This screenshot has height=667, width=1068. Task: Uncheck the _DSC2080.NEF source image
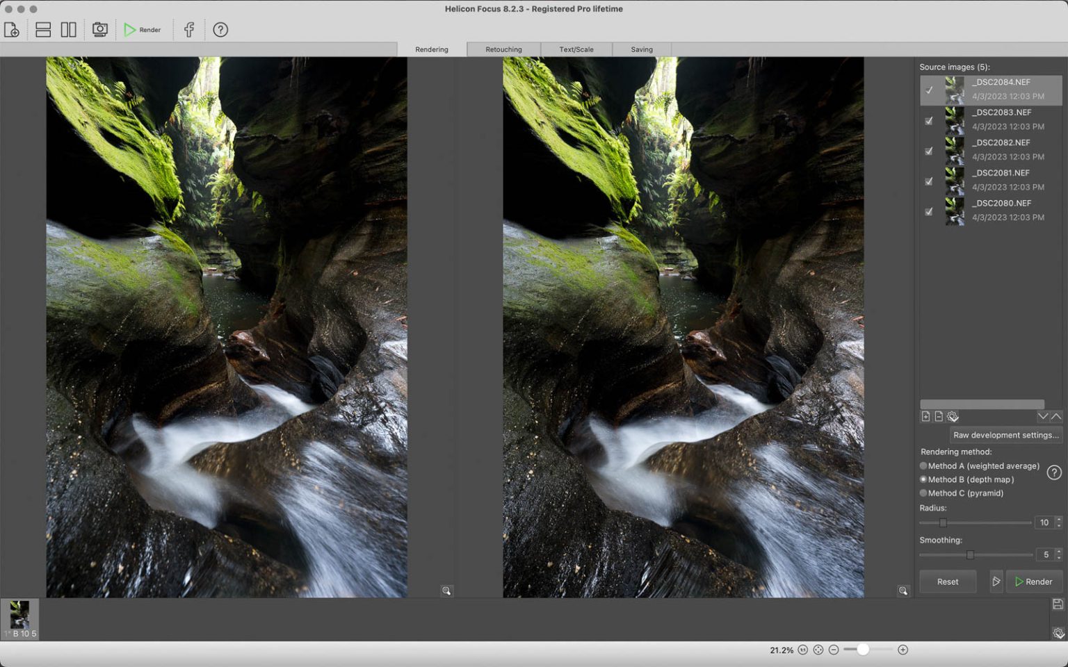[929, 211]
